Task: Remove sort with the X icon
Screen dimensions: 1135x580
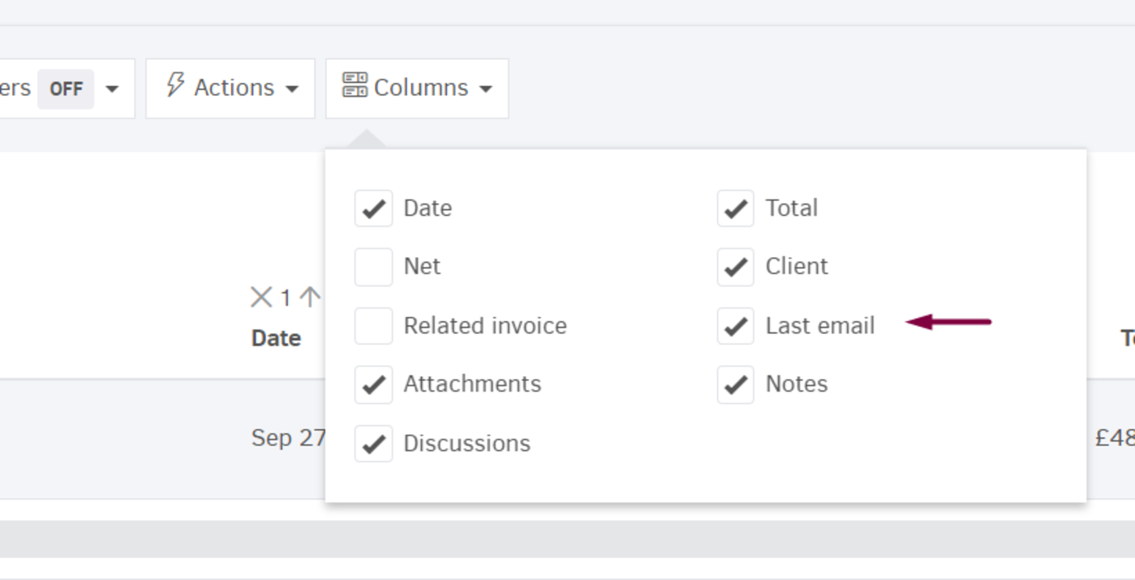Action: point(260,298)
